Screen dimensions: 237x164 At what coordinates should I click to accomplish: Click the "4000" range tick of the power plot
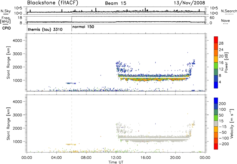17,41
